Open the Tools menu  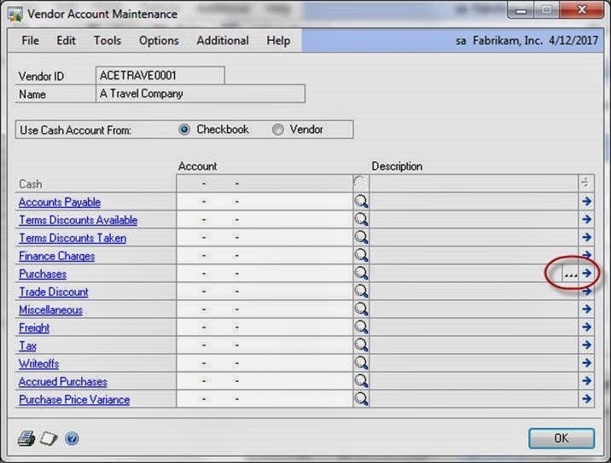tap(108, 40)
